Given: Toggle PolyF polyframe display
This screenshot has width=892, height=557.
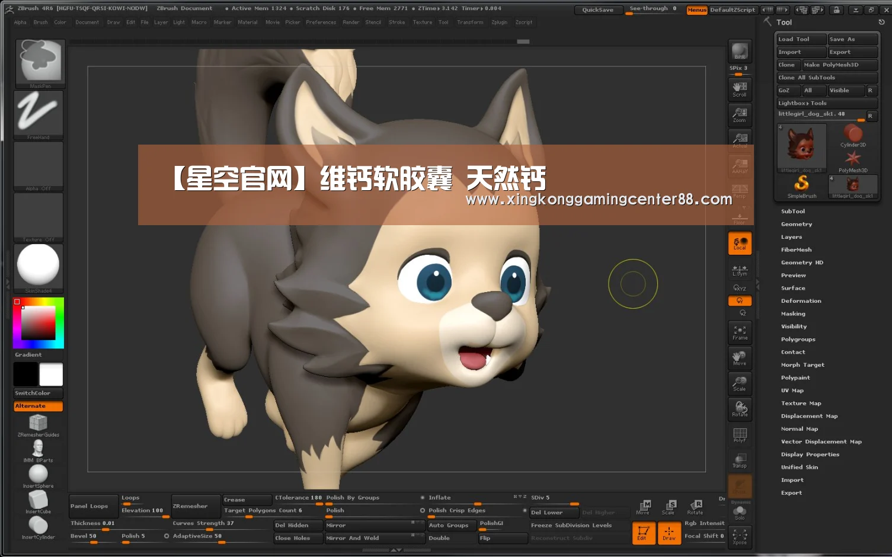Looking at the screenshot, I should click(740, 435).
